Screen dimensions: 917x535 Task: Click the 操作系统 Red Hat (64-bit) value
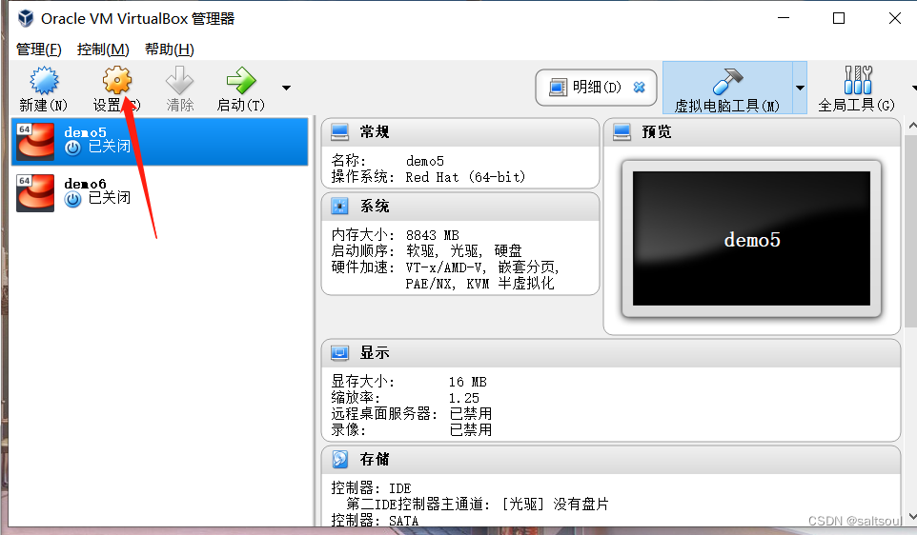[465, 177]
